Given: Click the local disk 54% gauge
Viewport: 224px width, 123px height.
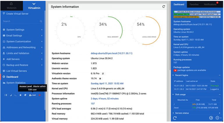Looking at the screenshot, I should pyautogui.click(x=146, y=31).
